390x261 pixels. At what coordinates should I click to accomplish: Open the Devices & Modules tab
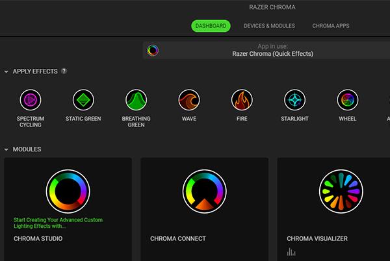click(x=269, y=26)
